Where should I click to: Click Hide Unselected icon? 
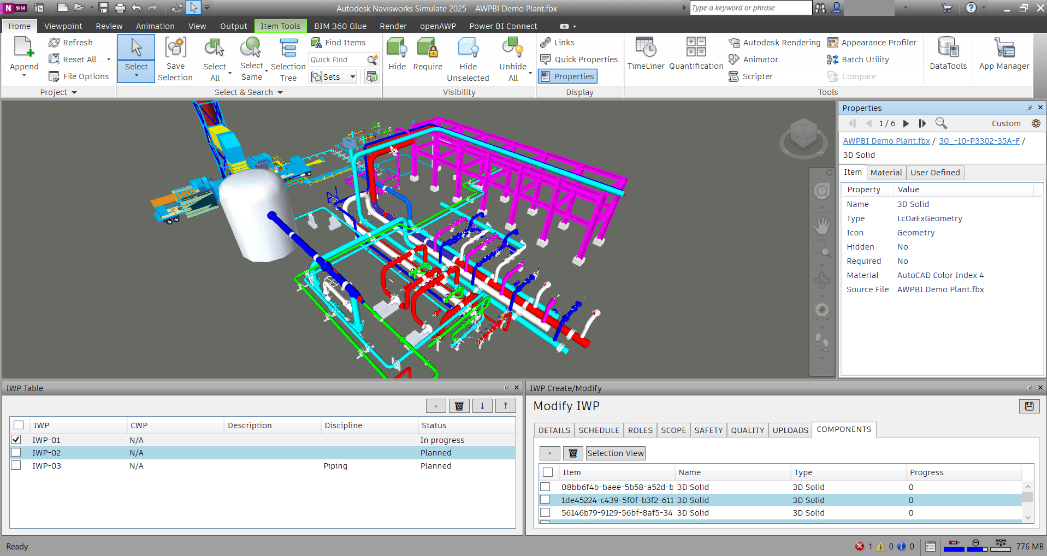(x=468, y=48)
